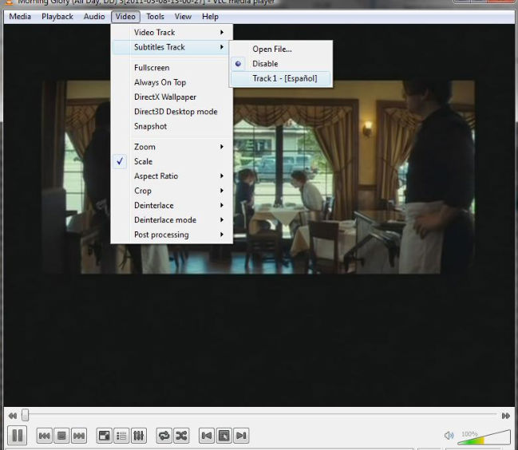Open the DVD menu button
The height and width of the screenshot is (450, 518).
[224, 436]
